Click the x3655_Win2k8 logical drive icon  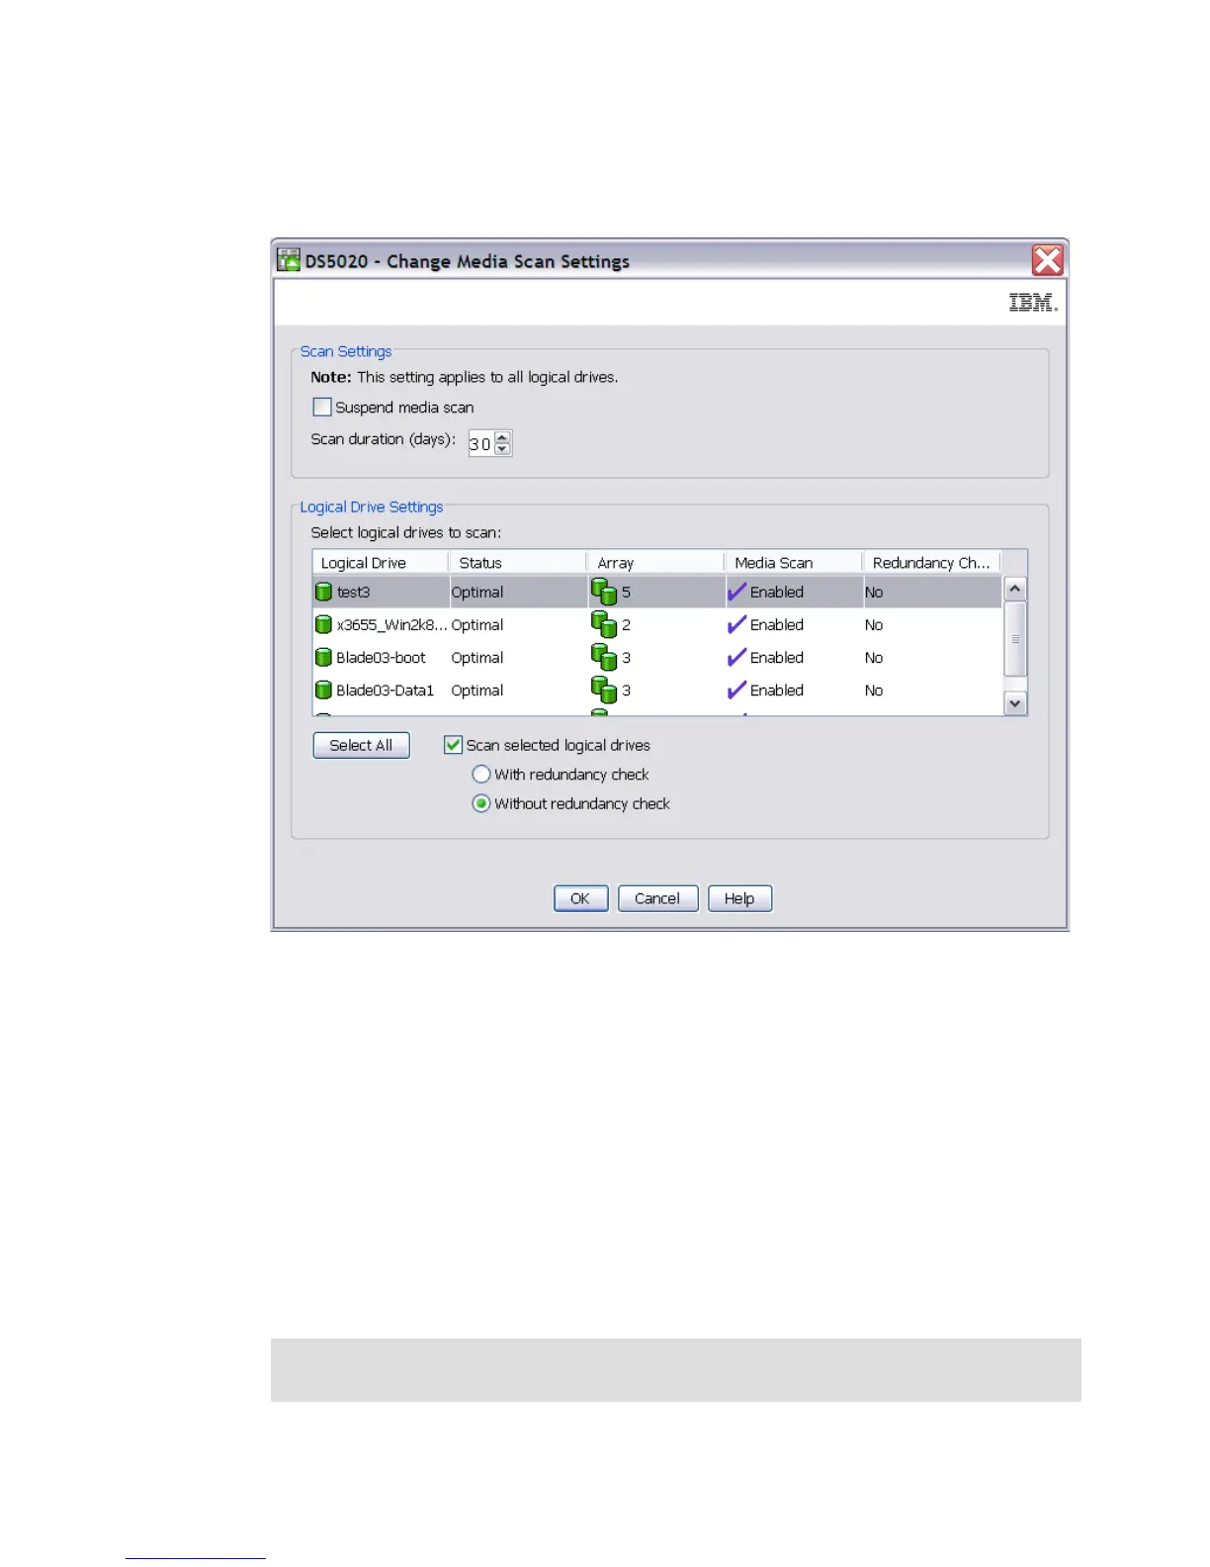pyautogui.click(x=323, y=624)
